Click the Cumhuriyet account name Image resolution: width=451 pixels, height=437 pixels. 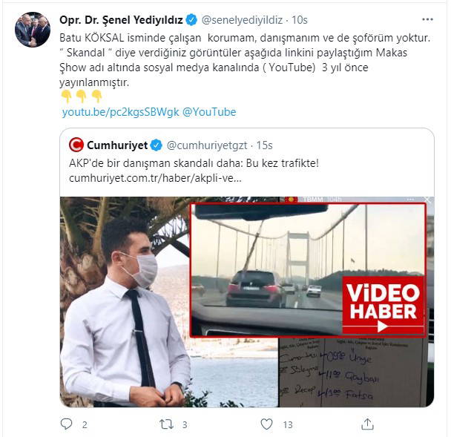(117, 144)
